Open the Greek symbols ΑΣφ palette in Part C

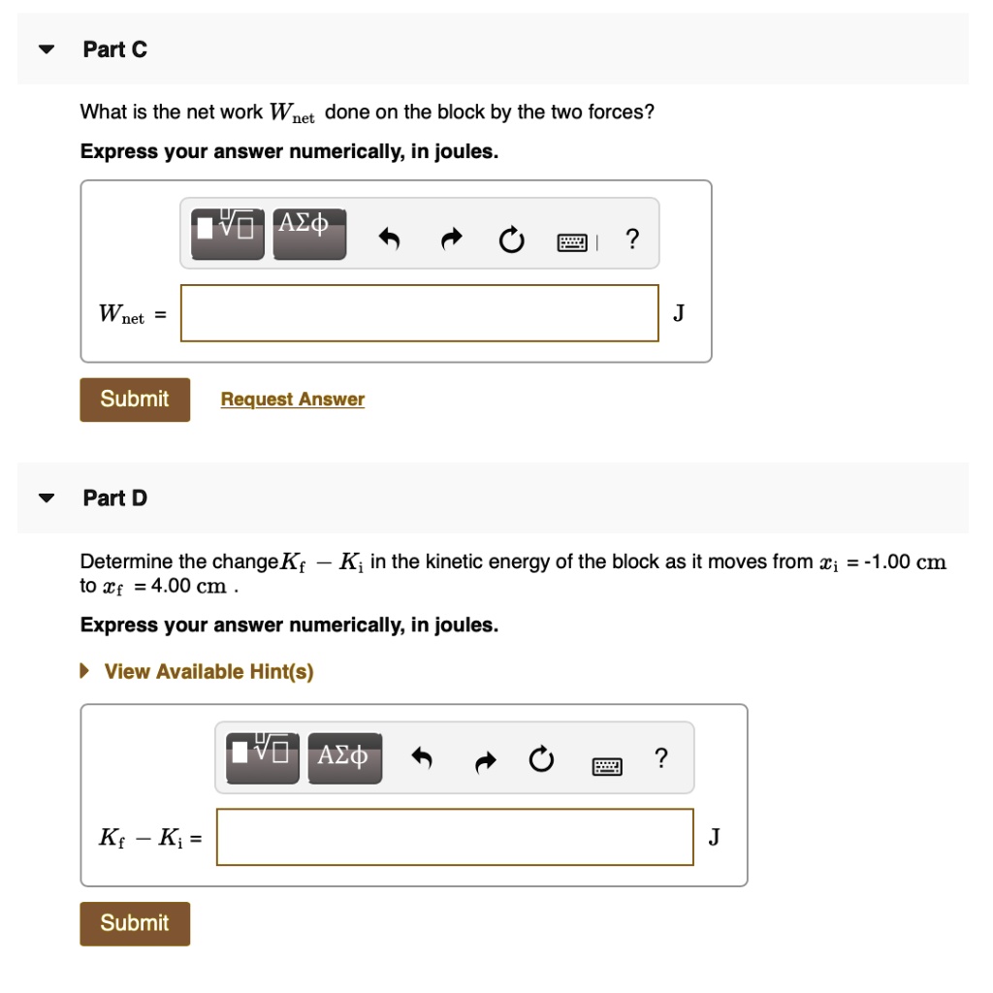308,231
